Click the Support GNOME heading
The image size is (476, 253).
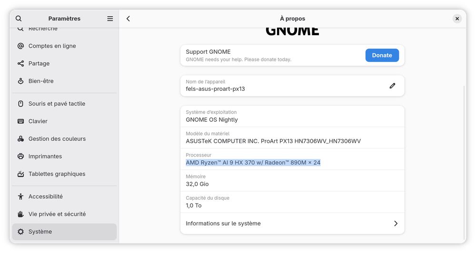coord(208,52)
